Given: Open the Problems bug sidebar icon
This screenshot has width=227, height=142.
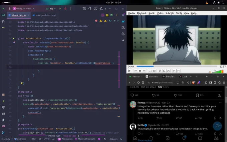Looking at the screenshot, I should coord(3,120).
